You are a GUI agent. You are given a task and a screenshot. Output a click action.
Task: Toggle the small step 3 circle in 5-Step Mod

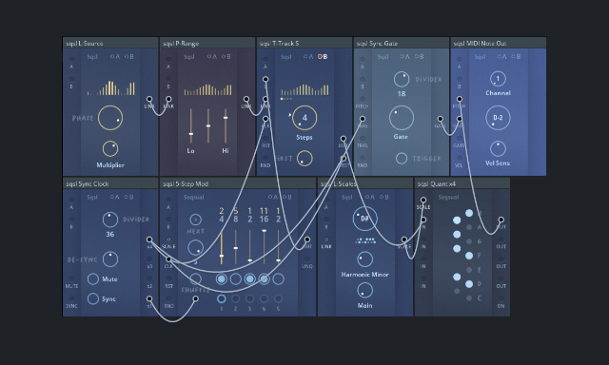[x=249, y=298]
